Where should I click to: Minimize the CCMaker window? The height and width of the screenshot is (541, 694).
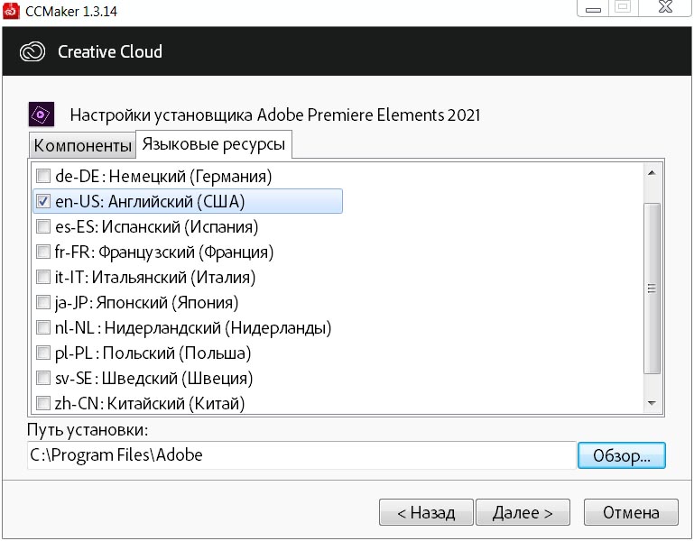tap(593, 8)
